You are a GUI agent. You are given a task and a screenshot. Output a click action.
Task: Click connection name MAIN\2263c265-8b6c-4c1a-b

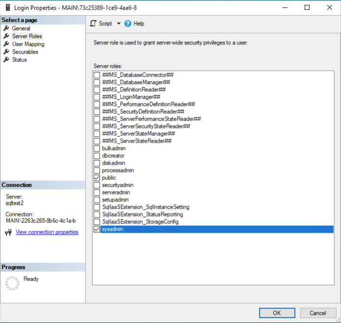tap(41, 221)
